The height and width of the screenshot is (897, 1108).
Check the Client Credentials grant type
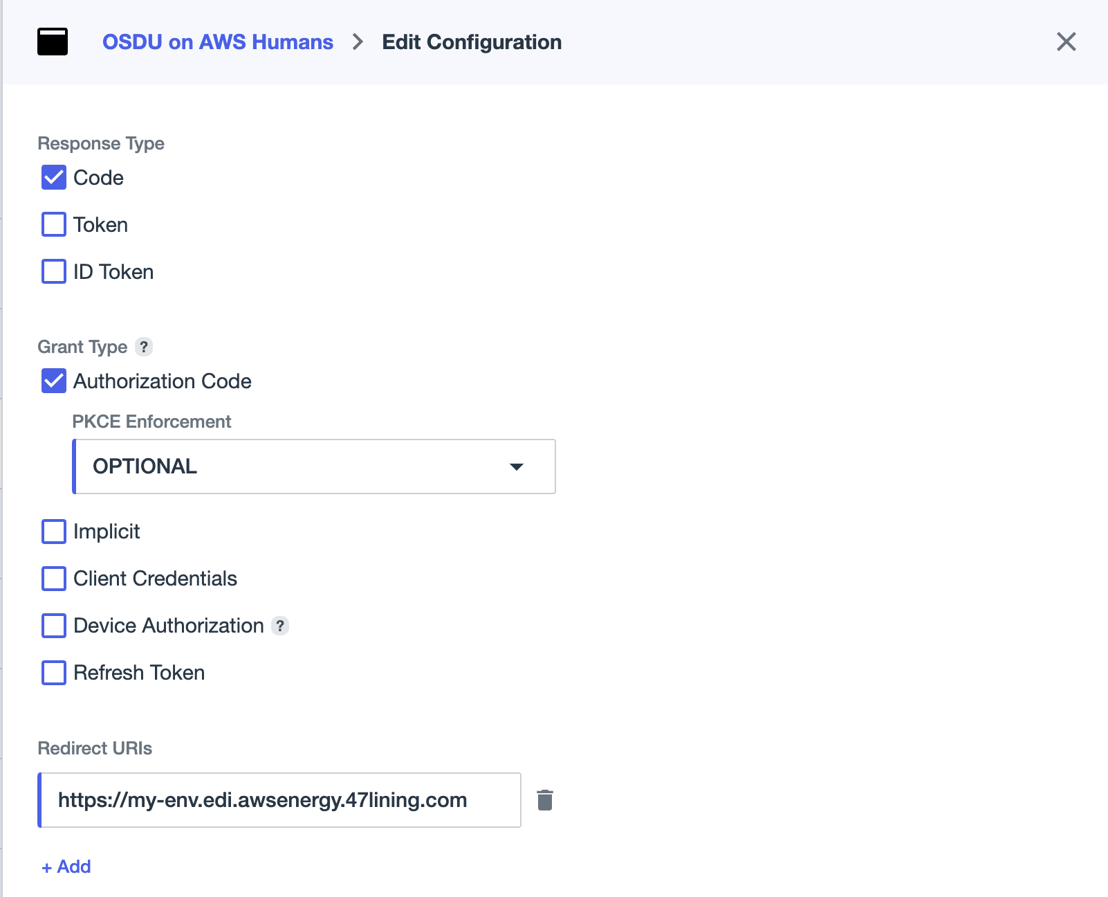54,579
